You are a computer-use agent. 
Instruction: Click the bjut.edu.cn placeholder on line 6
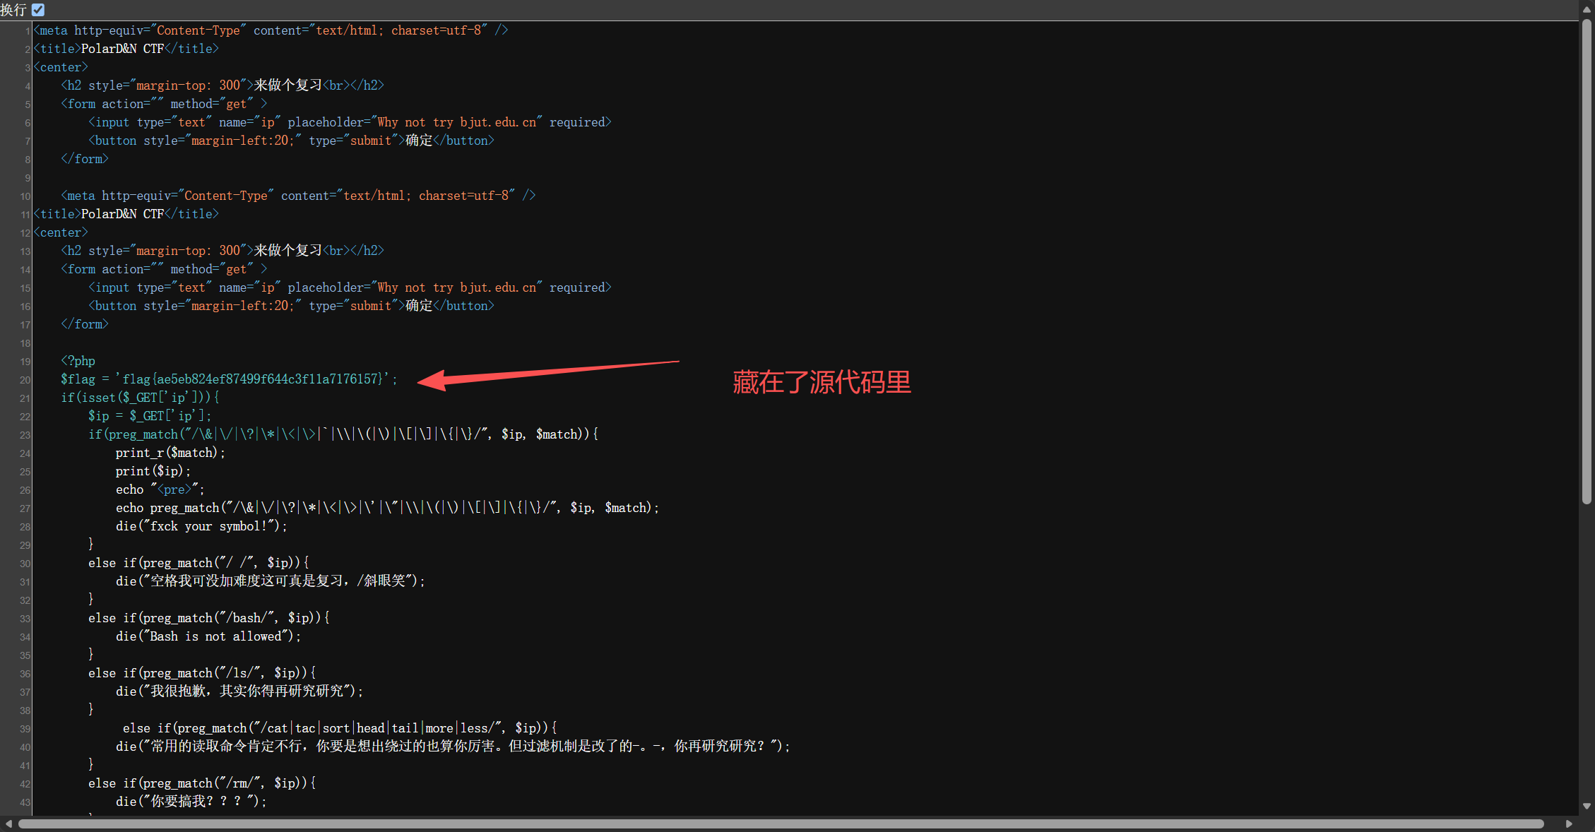[498, 122]
